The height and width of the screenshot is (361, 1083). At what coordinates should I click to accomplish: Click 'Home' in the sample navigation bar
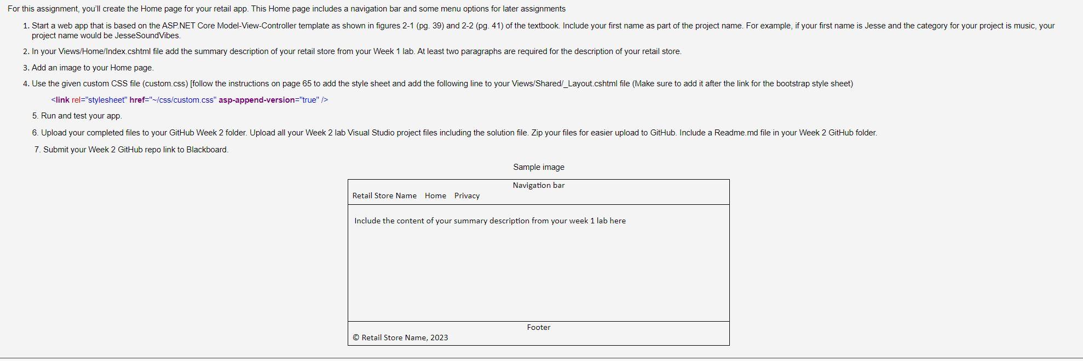(x=435, y=196)
